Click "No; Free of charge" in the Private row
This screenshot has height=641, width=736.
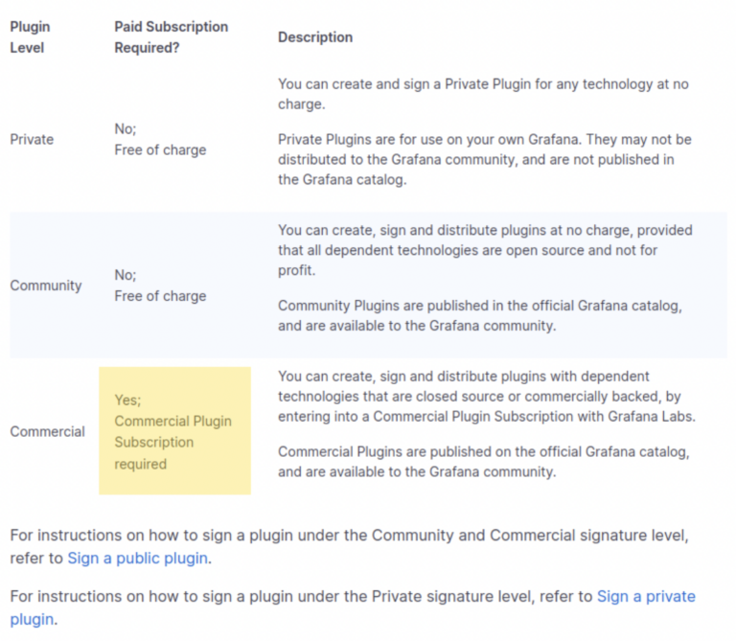click(160, 139)
